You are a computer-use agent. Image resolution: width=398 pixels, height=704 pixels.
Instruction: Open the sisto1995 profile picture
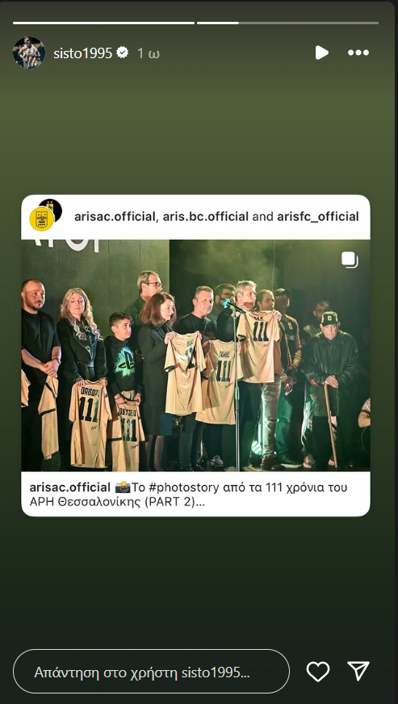29,53
